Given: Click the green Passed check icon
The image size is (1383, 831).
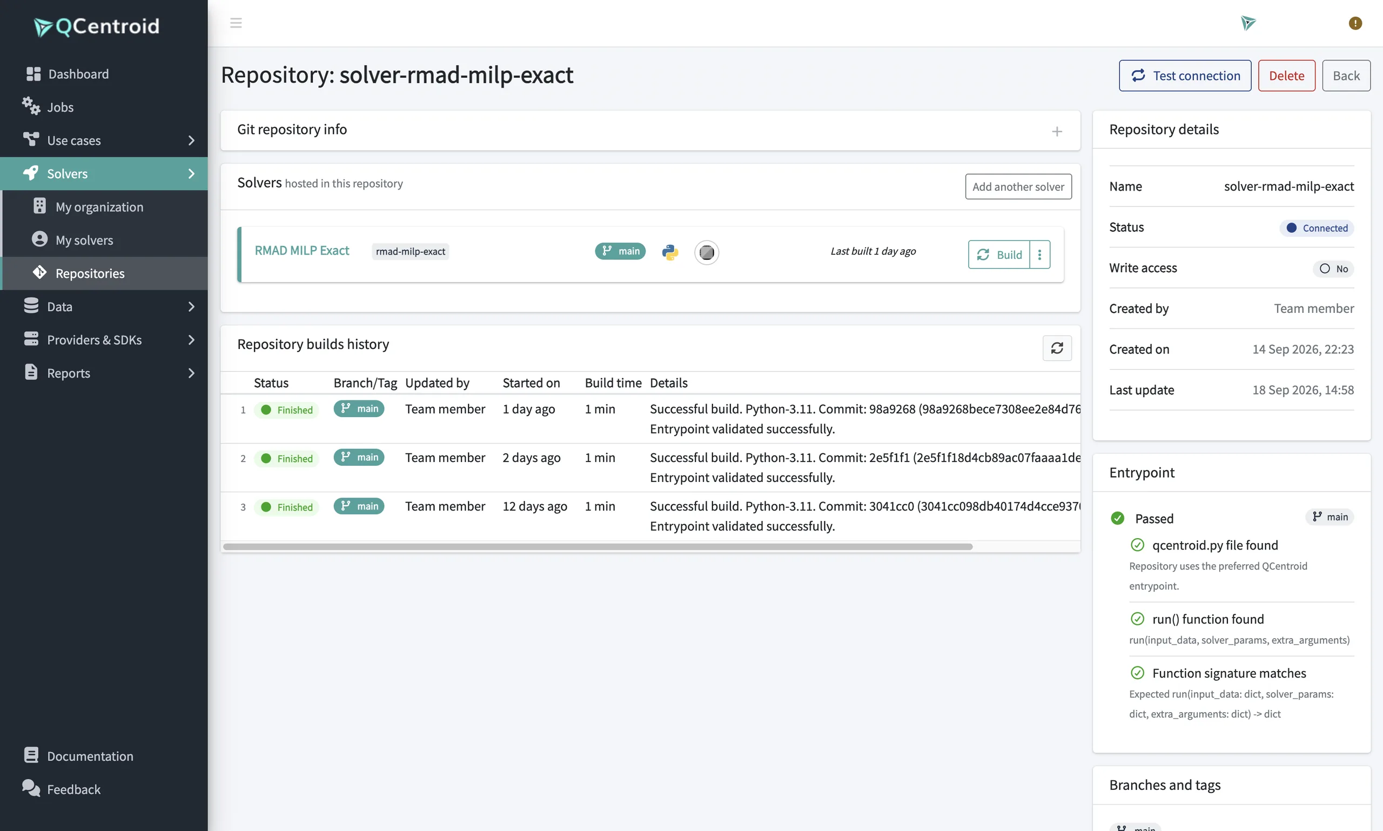Looking at the screenshot, I should (x=1117, y=518).
